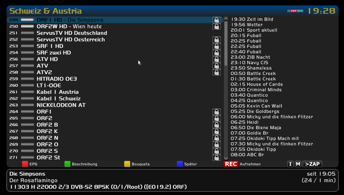Click the blue Später button
Screen dimensions: 344x195
(x=180, y=164)
